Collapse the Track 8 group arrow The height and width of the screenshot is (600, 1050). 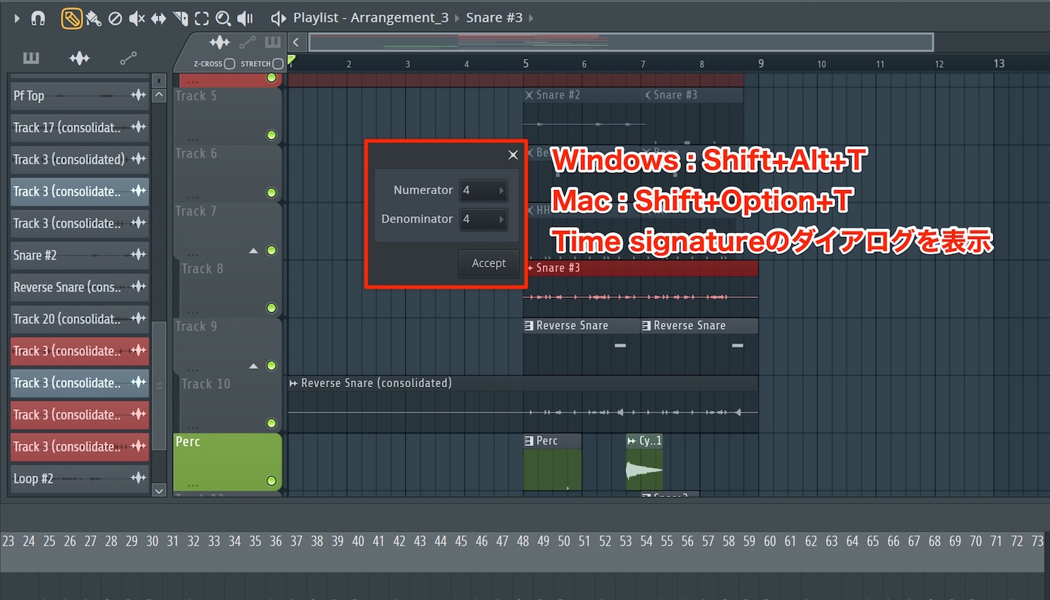(253, 251)
